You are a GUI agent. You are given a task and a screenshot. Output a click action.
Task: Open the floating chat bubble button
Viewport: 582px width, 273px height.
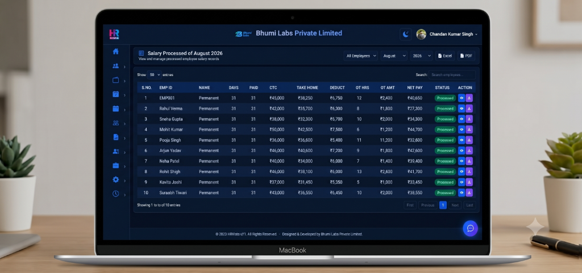point(470,228)
